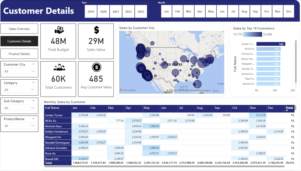This screenshot has height=171, width=301.
Task: Click the Total column sort arrow icon
Action: pyautogui.click(x=287, y=110)
